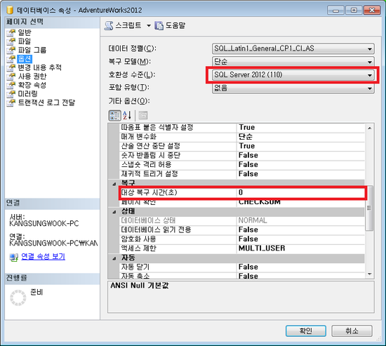Open 데이터 정렬 collation dropdown

[293, 48]
